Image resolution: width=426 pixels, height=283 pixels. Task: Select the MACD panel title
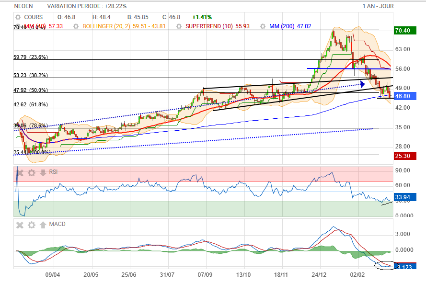(58, 224)
